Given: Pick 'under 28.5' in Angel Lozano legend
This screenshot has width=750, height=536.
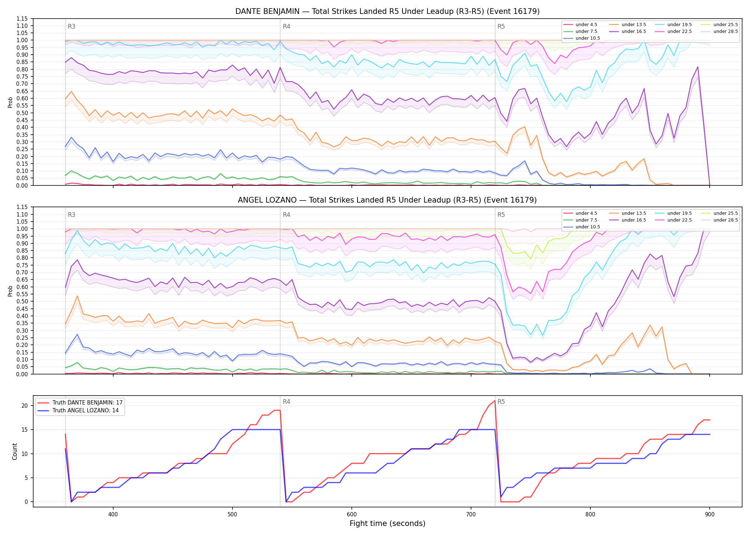Looking at the screenshot, I should click(719, 220).
